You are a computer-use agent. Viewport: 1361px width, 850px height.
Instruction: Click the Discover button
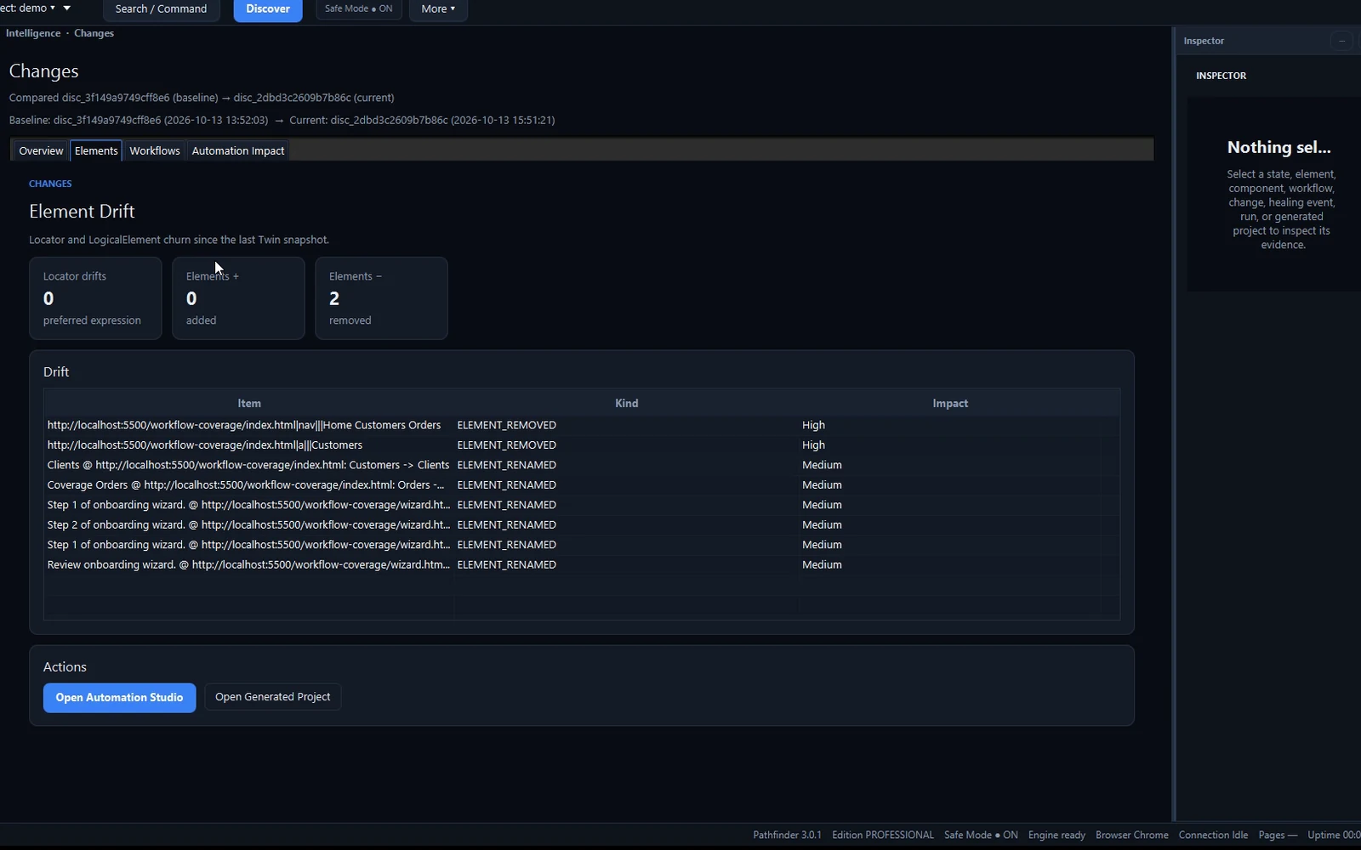coord(268,8)
